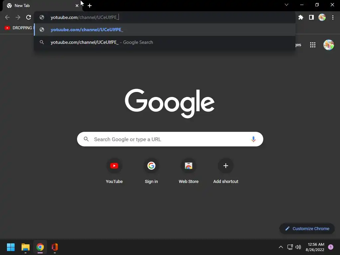Open the Web Store shortcut
This screenshot has height=255, width=340.
189,171
